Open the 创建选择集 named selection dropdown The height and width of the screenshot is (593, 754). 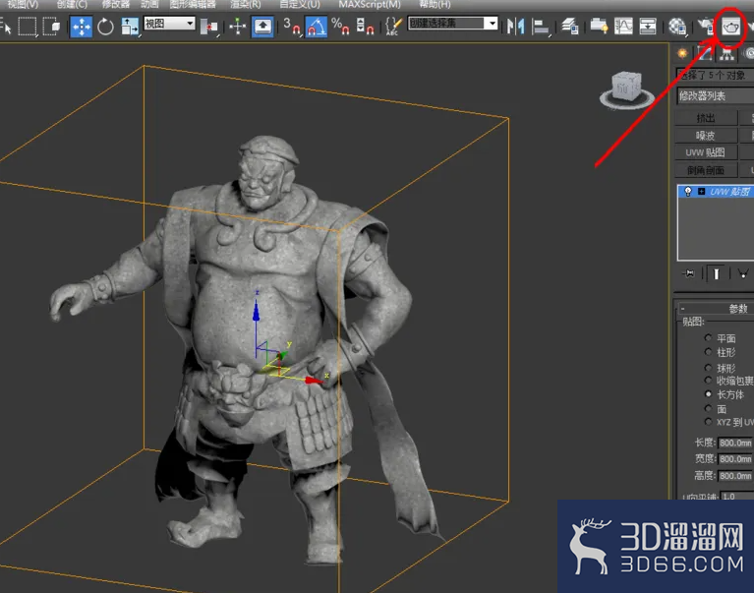point(452,23)
